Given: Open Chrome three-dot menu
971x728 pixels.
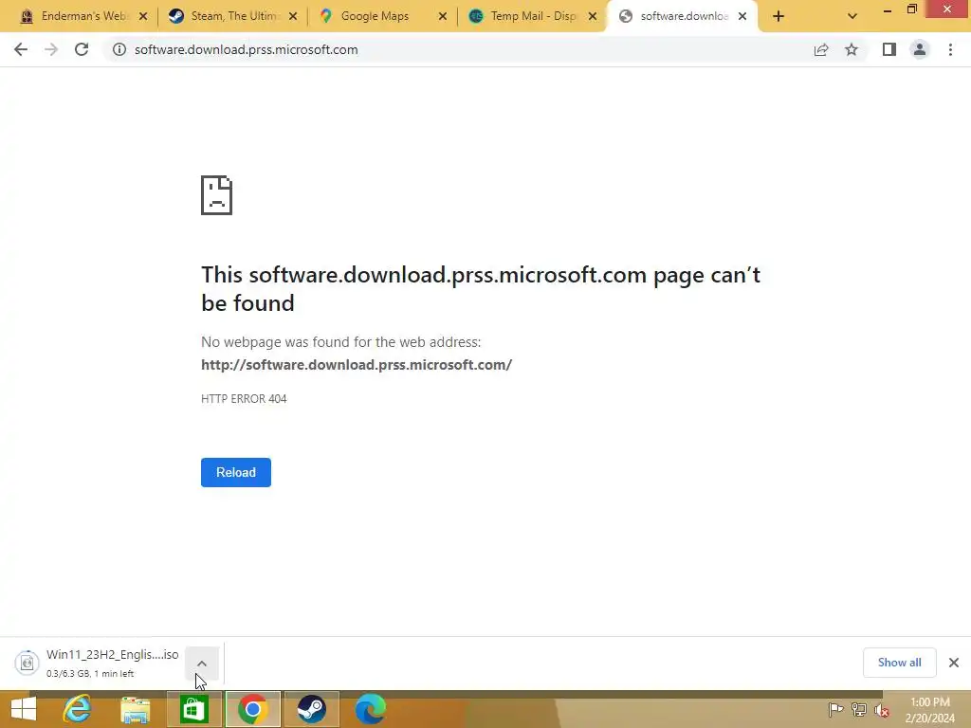Looking at the screenshot, I should [950, 49].
